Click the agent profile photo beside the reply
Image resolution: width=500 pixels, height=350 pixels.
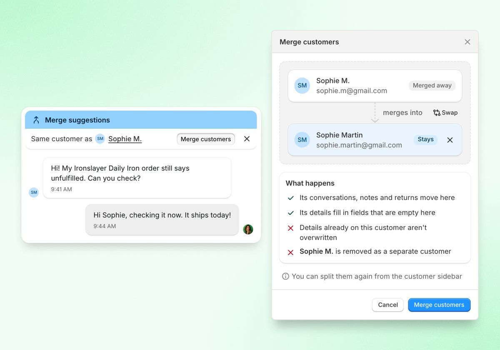(x=248, y=229)
